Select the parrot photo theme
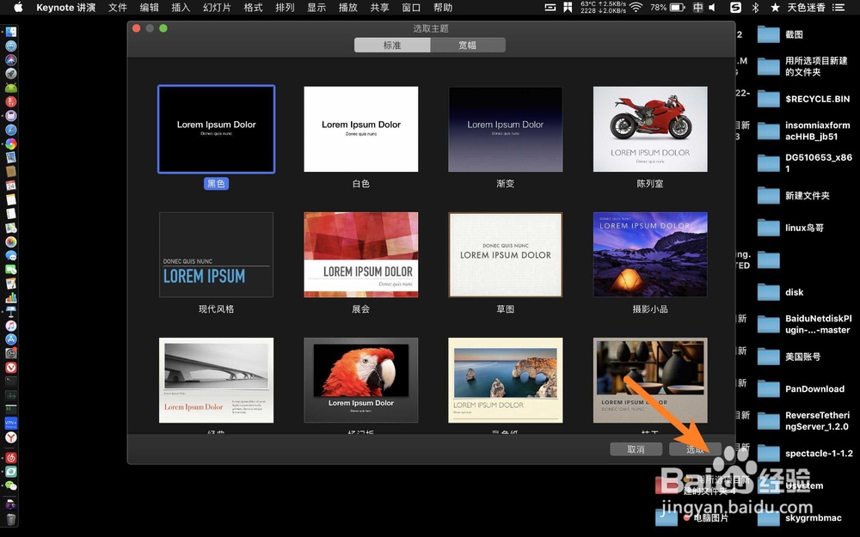The image size is (860, 537). coord(361,381)
